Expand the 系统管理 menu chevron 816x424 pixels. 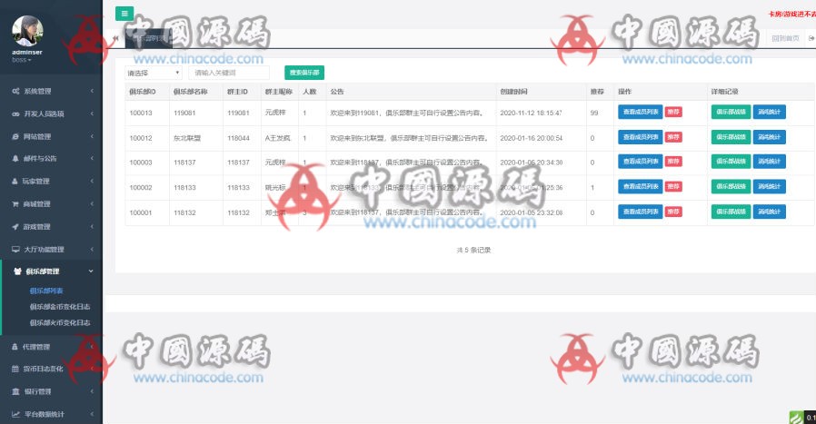click(x=92, y=91)
